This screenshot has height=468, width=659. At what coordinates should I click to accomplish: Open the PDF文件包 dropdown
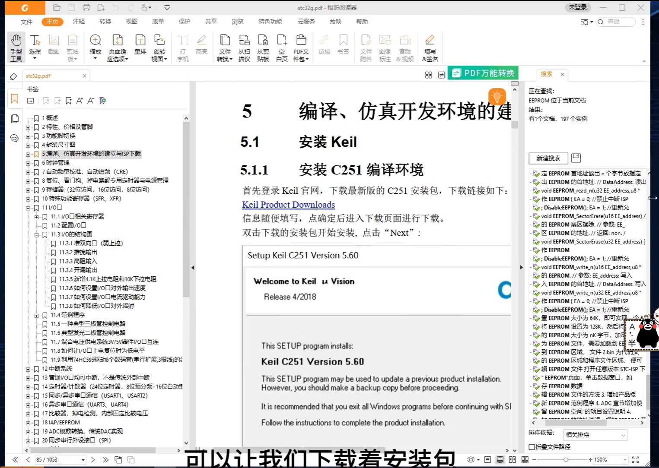(x=301, y=59)
